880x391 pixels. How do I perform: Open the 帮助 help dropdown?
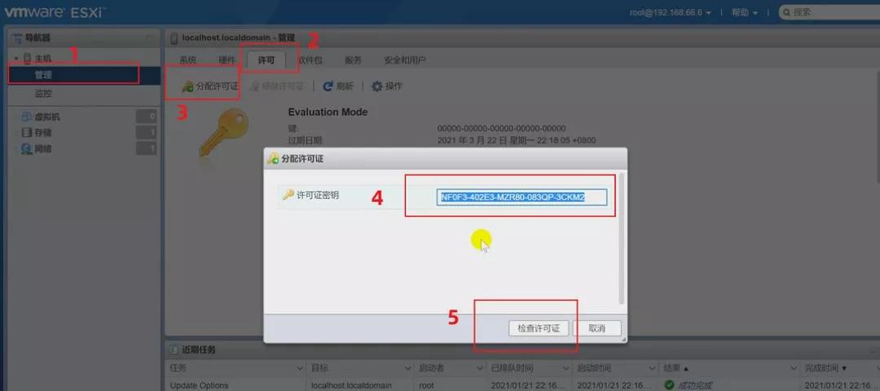(744, 12)
